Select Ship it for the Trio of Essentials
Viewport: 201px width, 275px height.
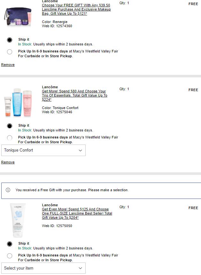click(x=10, y=126)
